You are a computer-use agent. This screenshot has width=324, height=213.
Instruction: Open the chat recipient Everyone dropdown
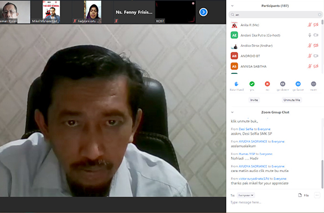(246, 195)
